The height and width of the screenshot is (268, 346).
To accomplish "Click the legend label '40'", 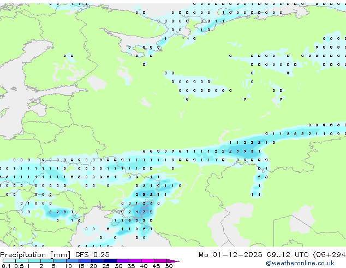I will click(x=144, y=266).
